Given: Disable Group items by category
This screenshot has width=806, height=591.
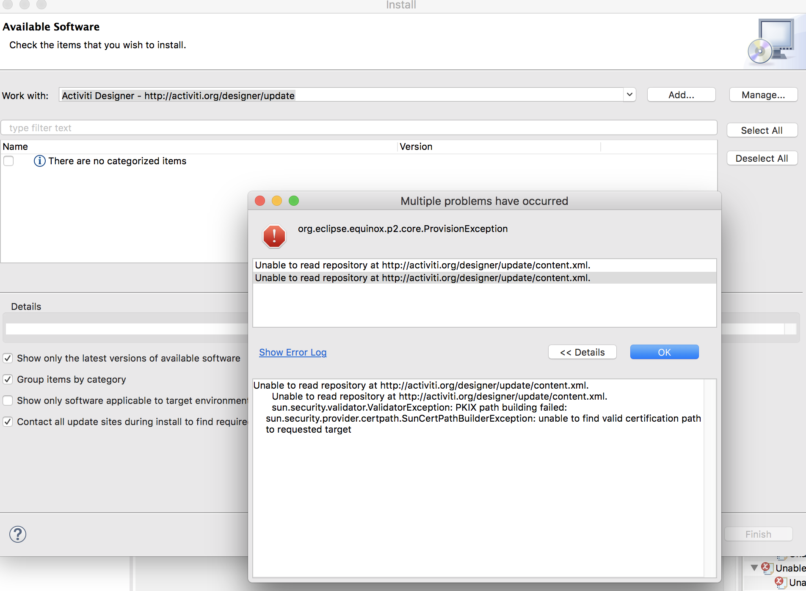Looking at the screenshot, I should 8,379.
